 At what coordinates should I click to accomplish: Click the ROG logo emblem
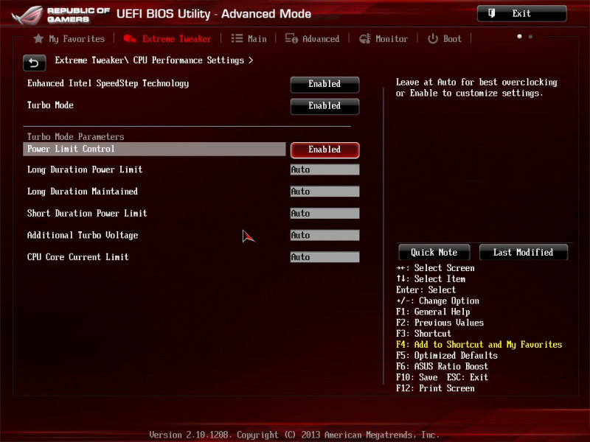click(x=27, y=15)
